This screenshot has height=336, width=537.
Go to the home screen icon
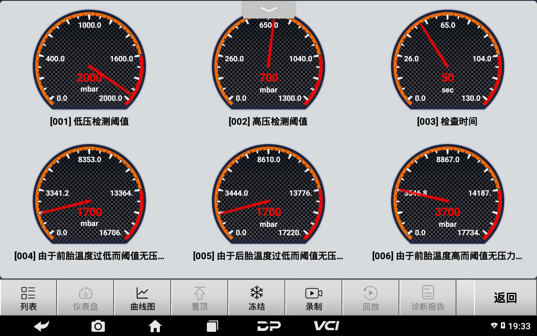pyautogui.click(x=155, y=326)
